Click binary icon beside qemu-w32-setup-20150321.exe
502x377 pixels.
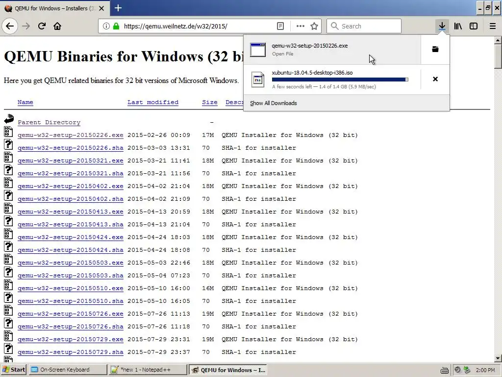(8, 157)
